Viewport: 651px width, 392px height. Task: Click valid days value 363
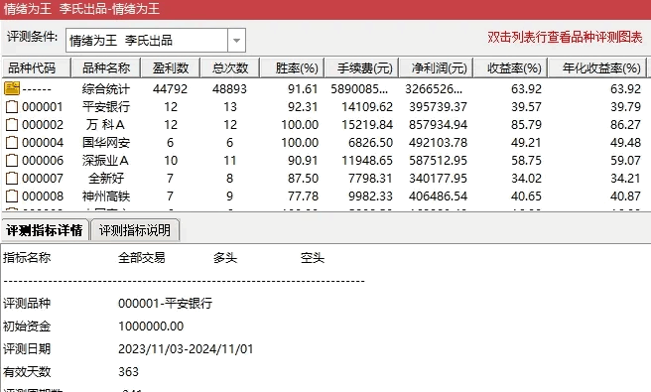(128, 371)
